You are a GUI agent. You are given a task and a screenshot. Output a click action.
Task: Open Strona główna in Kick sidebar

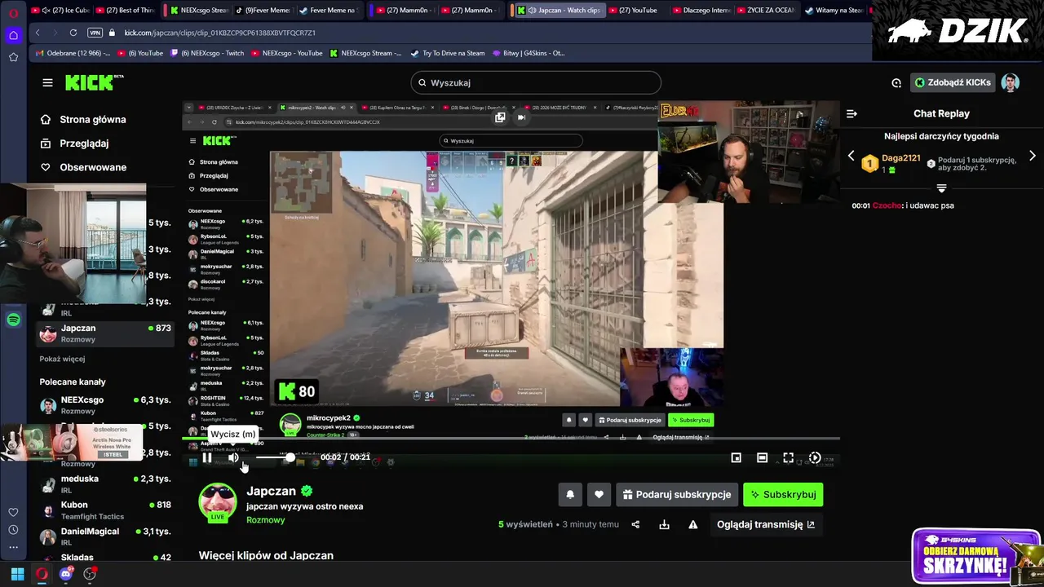click(83, 119)
